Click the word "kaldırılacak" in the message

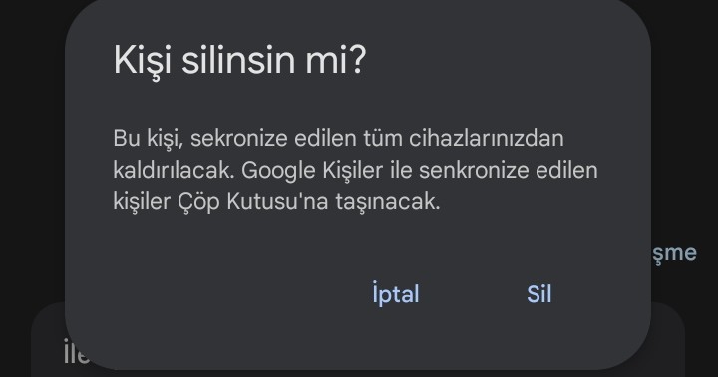[x=174, y=170]
